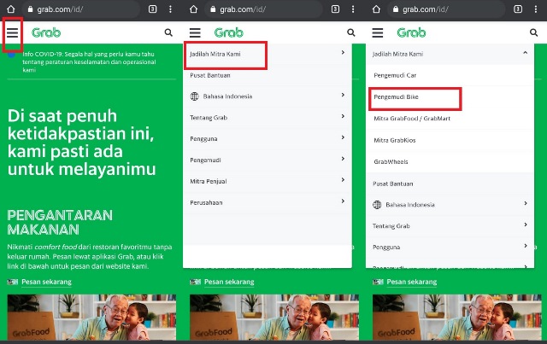Click Grab logo in left panel
The width and height of the screenshot is (547, 344).
pyautogui.click(x=46, y=32)
